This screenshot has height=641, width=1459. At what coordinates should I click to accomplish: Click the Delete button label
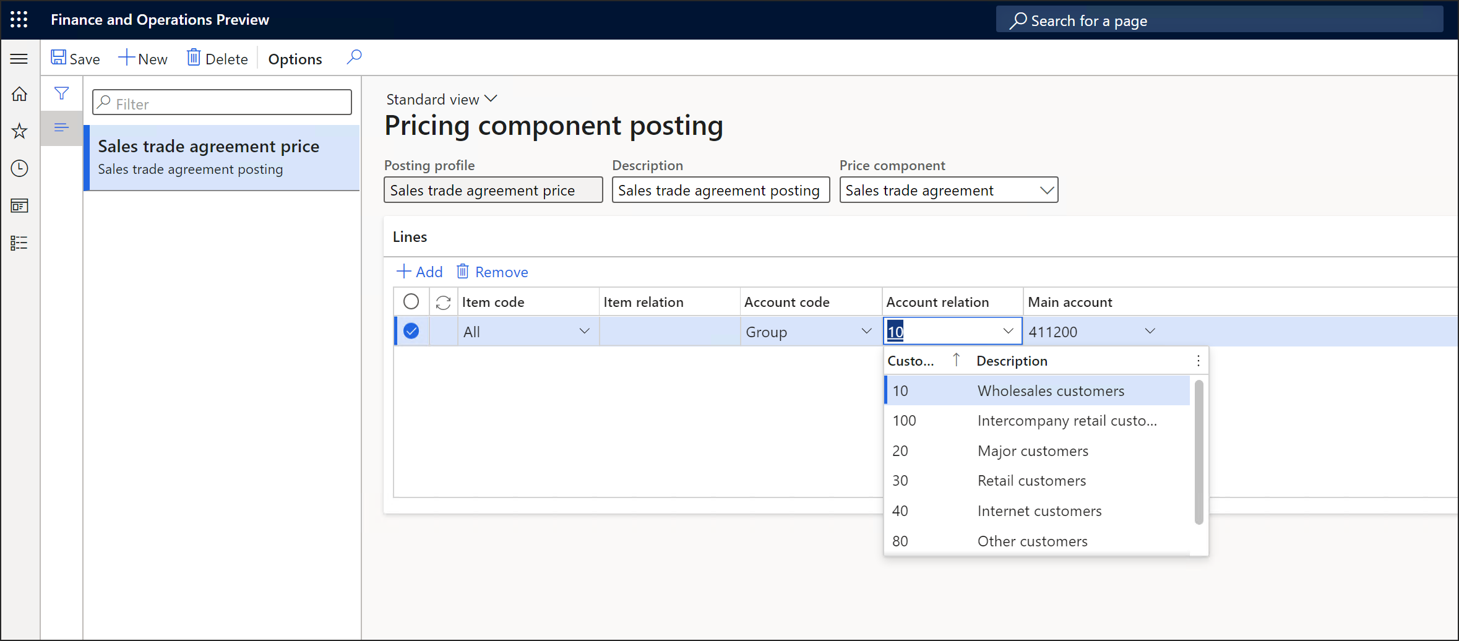click(226, 59)
